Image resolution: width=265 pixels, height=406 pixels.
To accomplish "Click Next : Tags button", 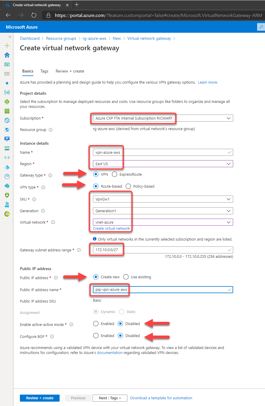I will coord(110,398).
